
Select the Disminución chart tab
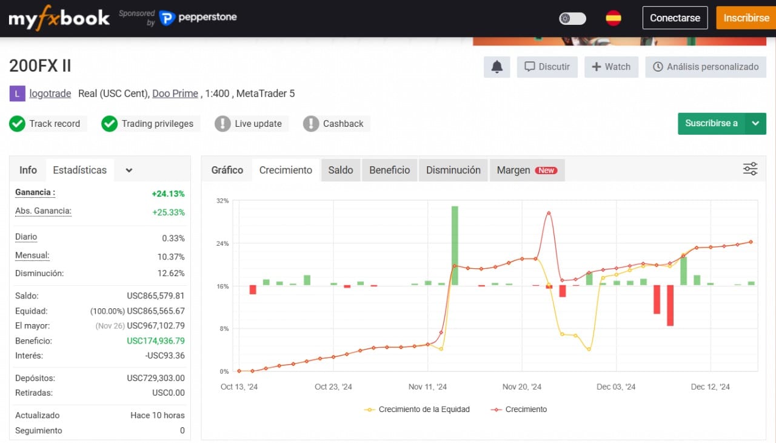pyautogui.click(x=453, y=171)
